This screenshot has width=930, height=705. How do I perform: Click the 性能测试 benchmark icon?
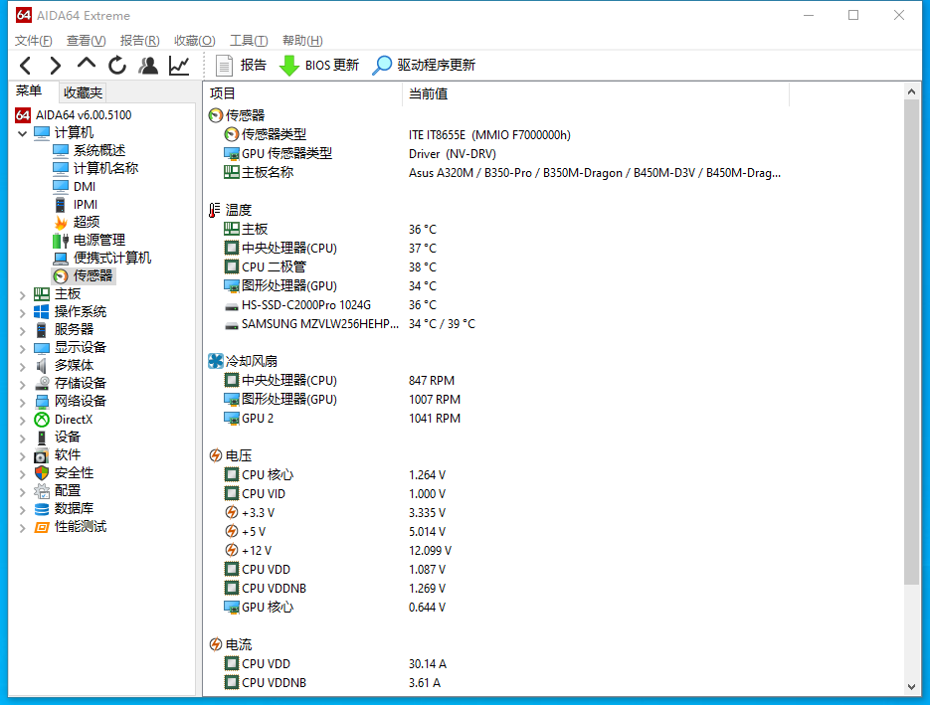click(x=42, y=527)
